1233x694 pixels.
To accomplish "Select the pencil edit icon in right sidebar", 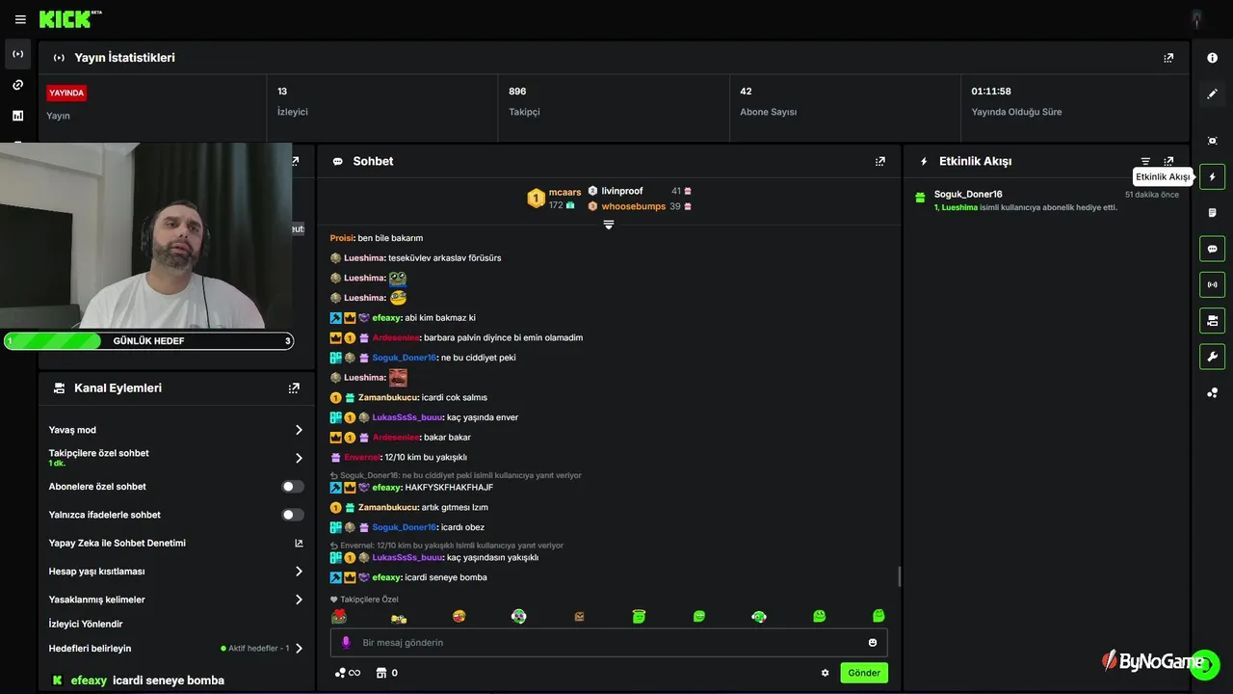I will point(1212,93).
